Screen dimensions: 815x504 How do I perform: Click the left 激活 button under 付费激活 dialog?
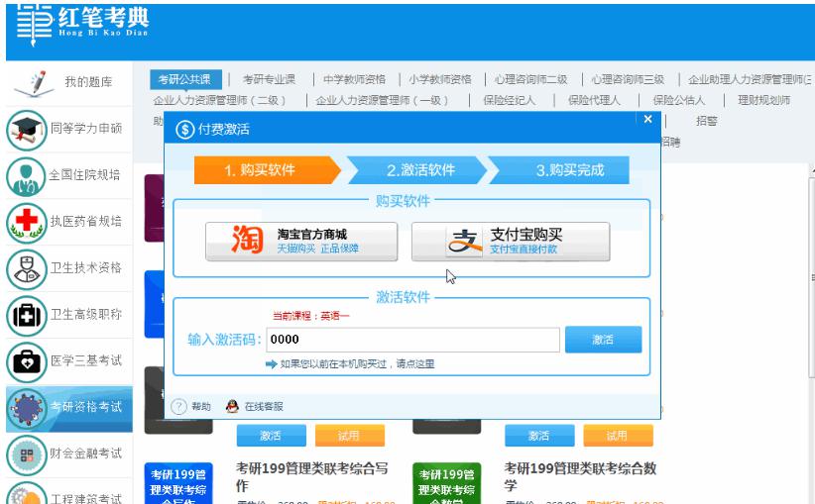pos(272,436)
